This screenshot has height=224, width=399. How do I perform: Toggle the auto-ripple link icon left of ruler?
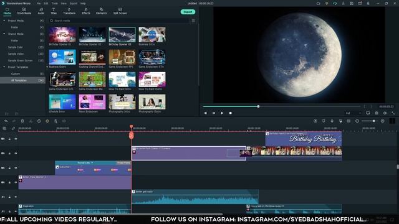[x=13, y=129]
